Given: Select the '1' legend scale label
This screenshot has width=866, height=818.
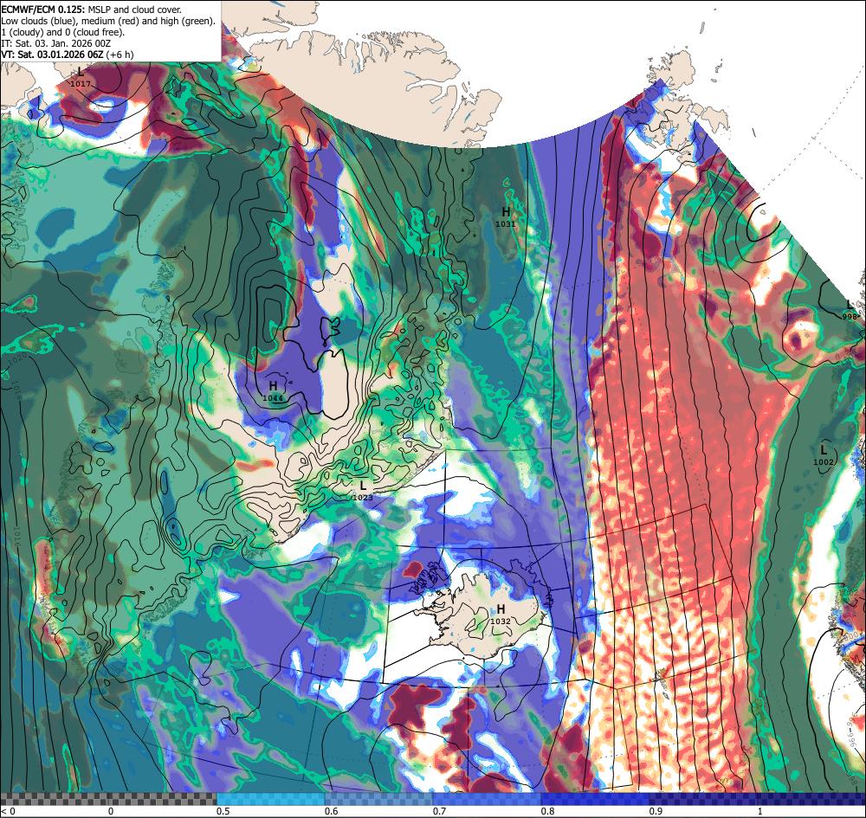Looking at the screenshot, I should (760, 811).
